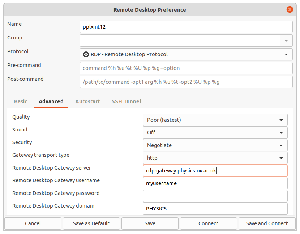Click the Cancel button
300x234 pixels.
33,223
